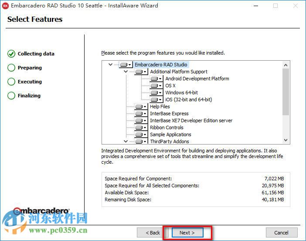
Task: Click the Executing step circle
Action: (x=11, y=82)
